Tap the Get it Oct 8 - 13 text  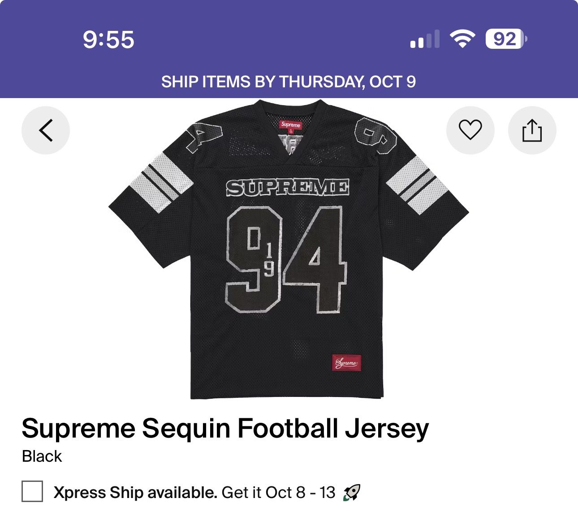pos(278,492)
